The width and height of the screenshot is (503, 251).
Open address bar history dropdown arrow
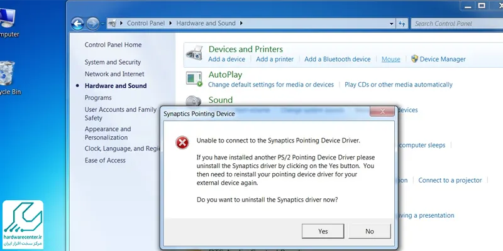pos(391,23)
